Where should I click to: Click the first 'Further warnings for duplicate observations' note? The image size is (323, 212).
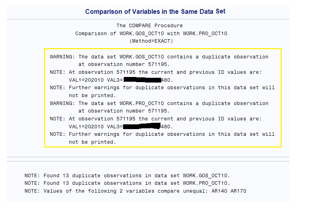162,88
